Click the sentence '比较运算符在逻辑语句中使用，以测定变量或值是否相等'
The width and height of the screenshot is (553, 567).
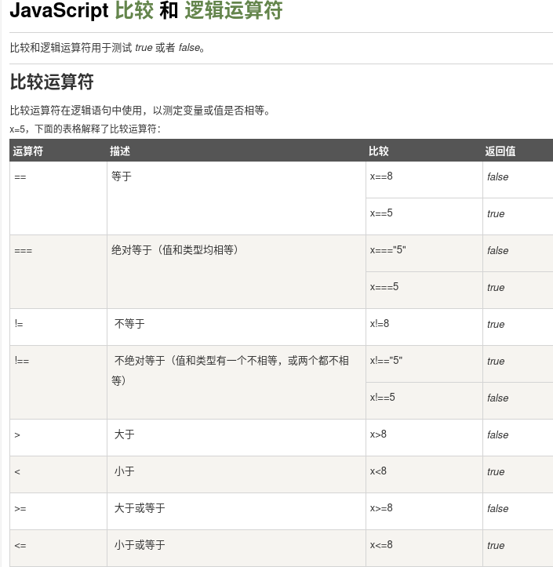click(140, 111)
